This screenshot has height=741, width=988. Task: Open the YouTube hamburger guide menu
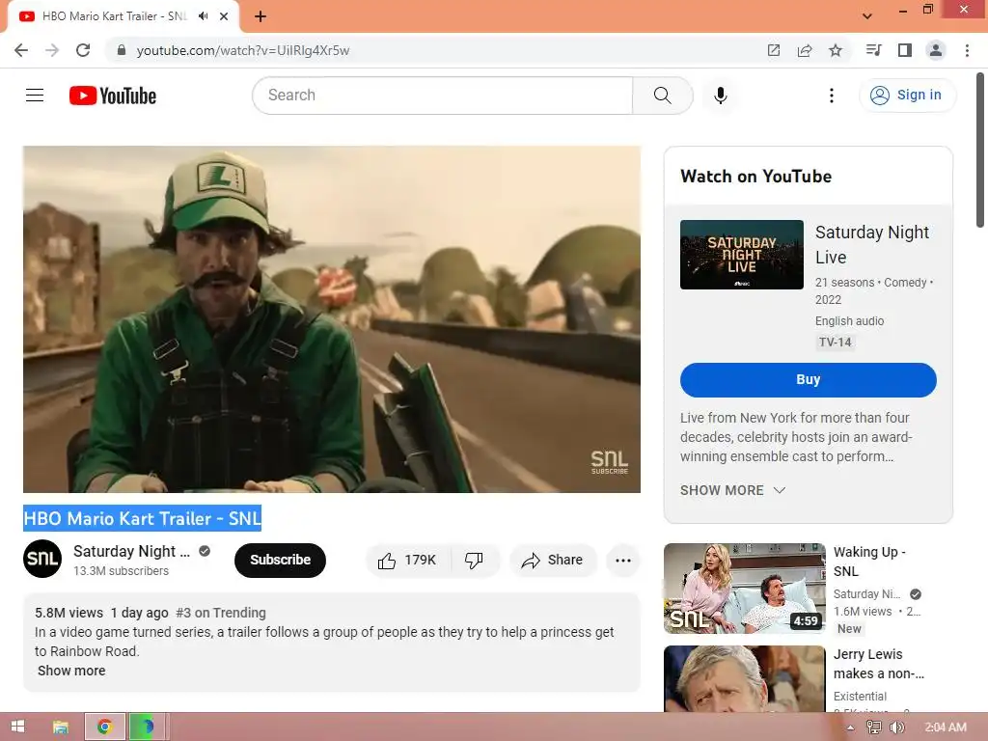tap(35, 96)
